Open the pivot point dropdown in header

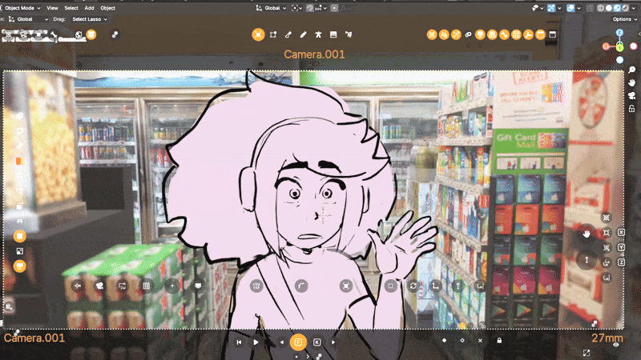pos(296,8)
